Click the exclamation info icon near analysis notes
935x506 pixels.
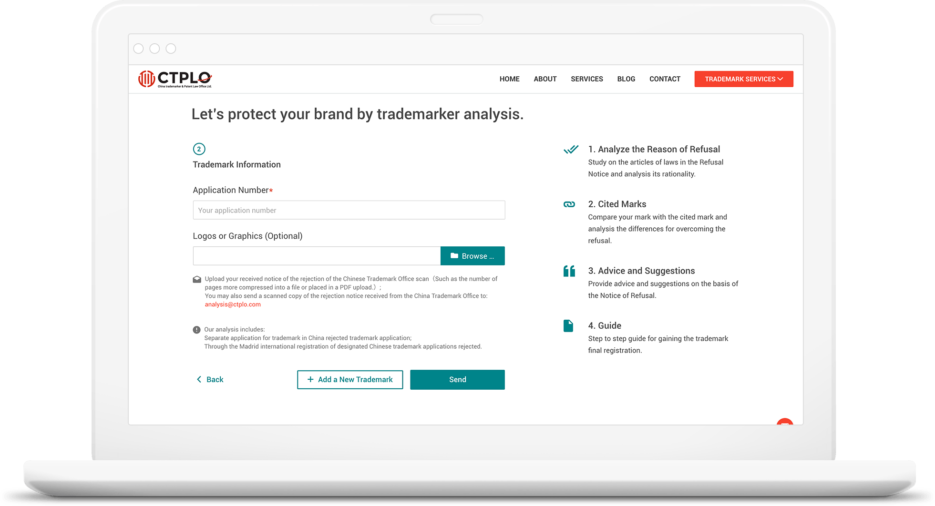tap(196, 330)
